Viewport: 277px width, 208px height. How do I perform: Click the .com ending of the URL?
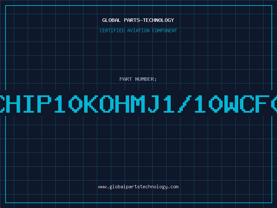point(173,187)
